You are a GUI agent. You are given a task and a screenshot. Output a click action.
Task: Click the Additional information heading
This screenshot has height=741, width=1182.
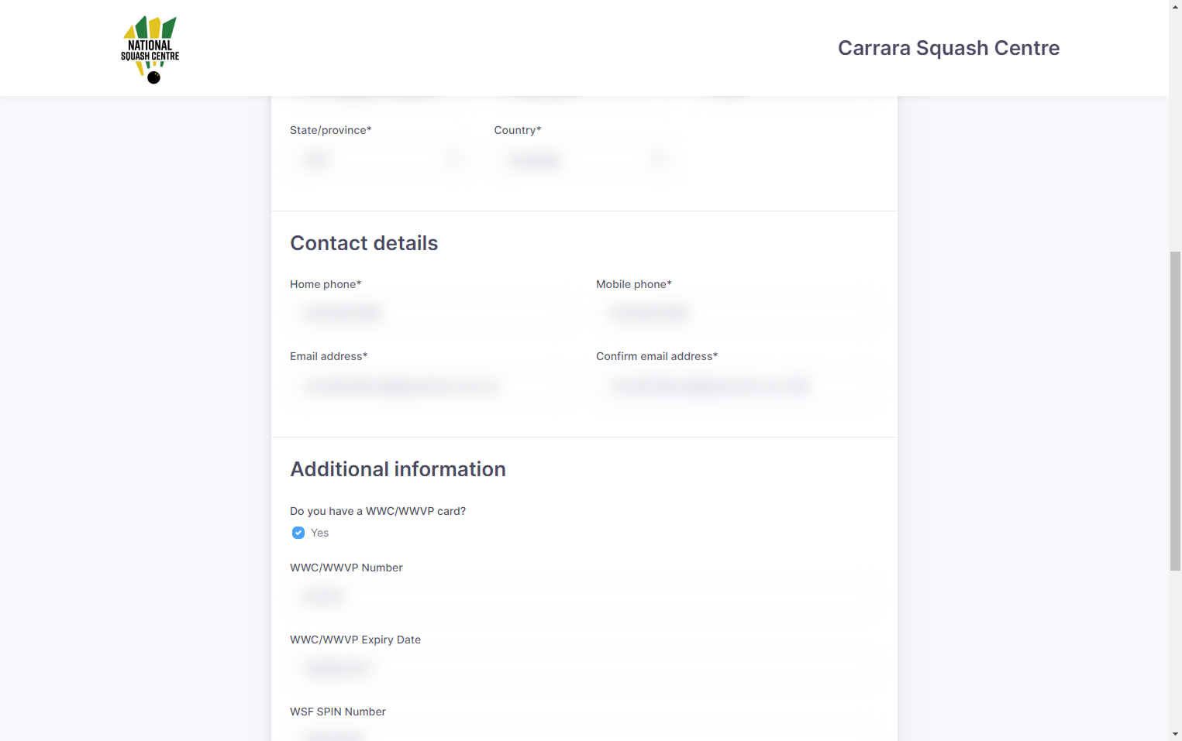pos(398,469)
